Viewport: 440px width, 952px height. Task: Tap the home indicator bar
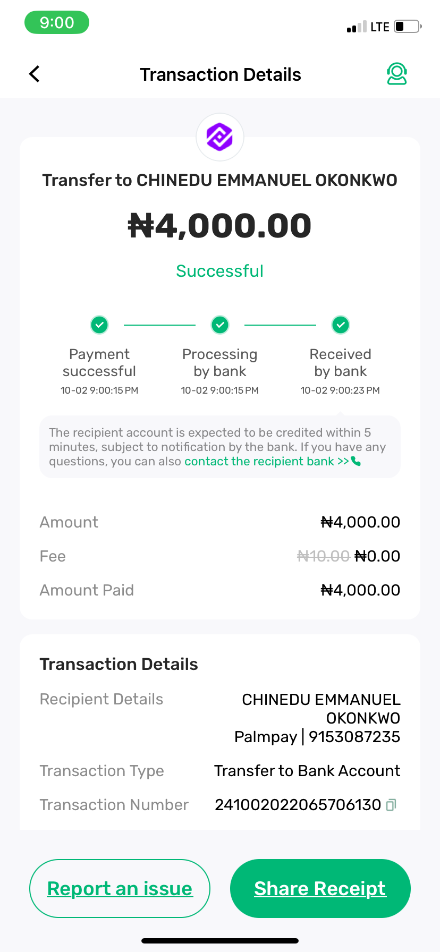coord(220,941)
